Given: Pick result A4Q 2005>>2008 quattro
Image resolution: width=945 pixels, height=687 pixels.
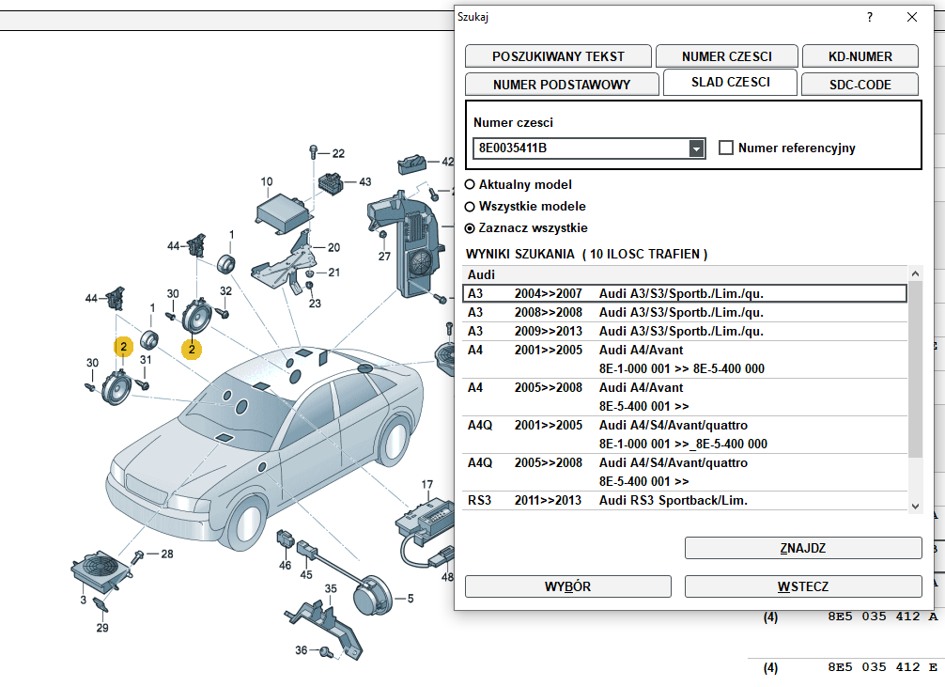Looking at the screenshot, I should pyautogui.click(x=685, y=472).
